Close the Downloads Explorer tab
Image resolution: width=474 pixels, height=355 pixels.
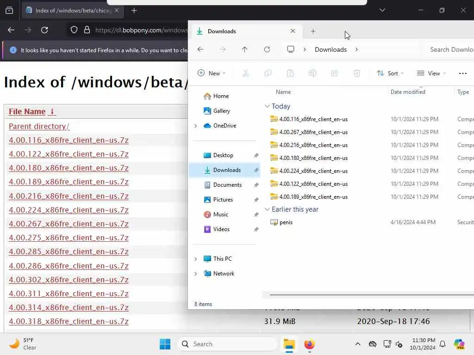293,31
